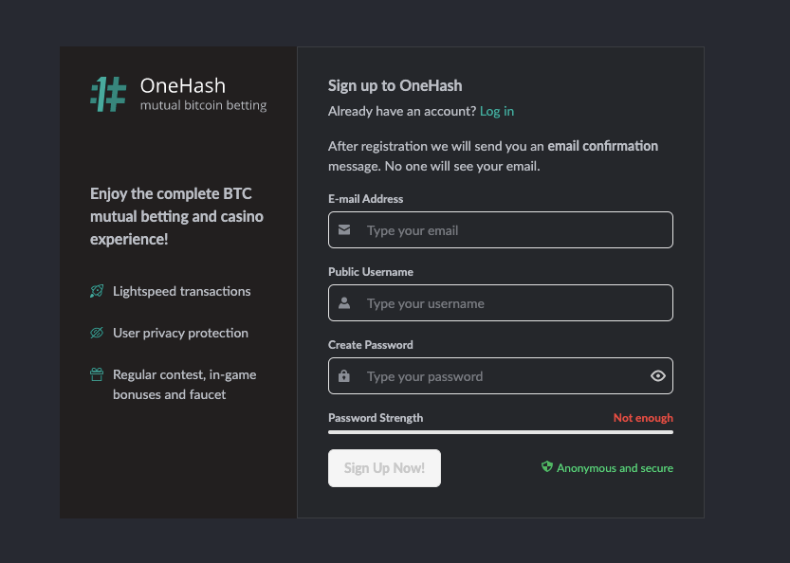The width and height of the screenshot is (790, 563).
Task: Click the 'Sign up to OneHash' heading
Action: pos(395,85)
